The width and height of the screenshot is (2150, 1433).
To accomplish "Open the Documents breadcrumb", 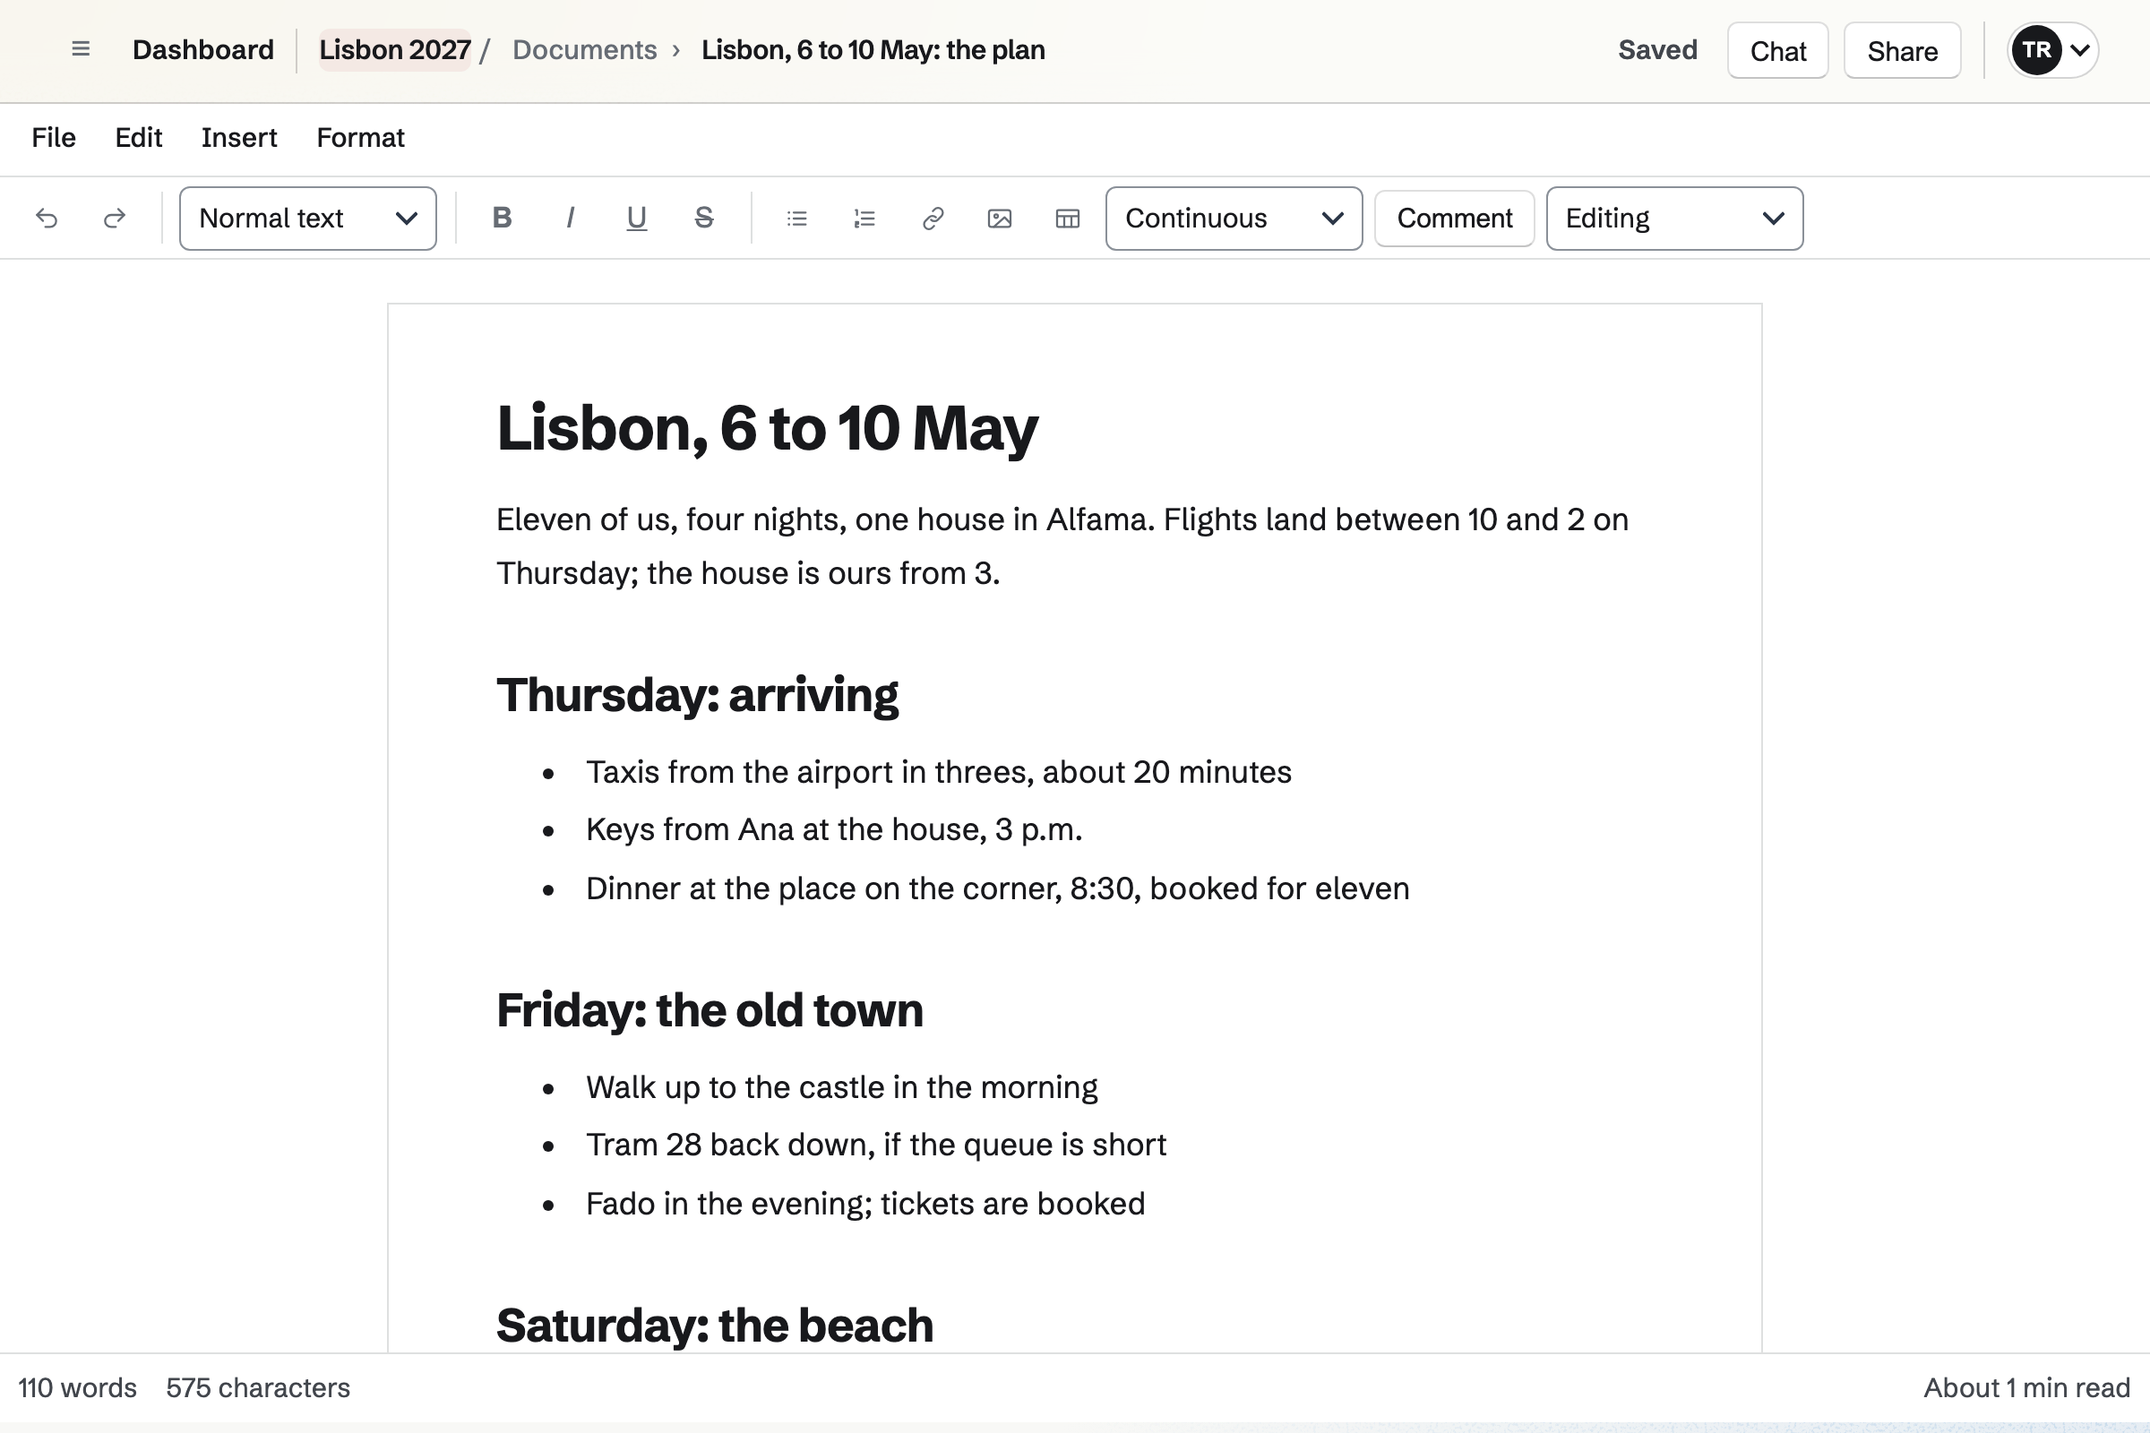I will tap(584, 49).
